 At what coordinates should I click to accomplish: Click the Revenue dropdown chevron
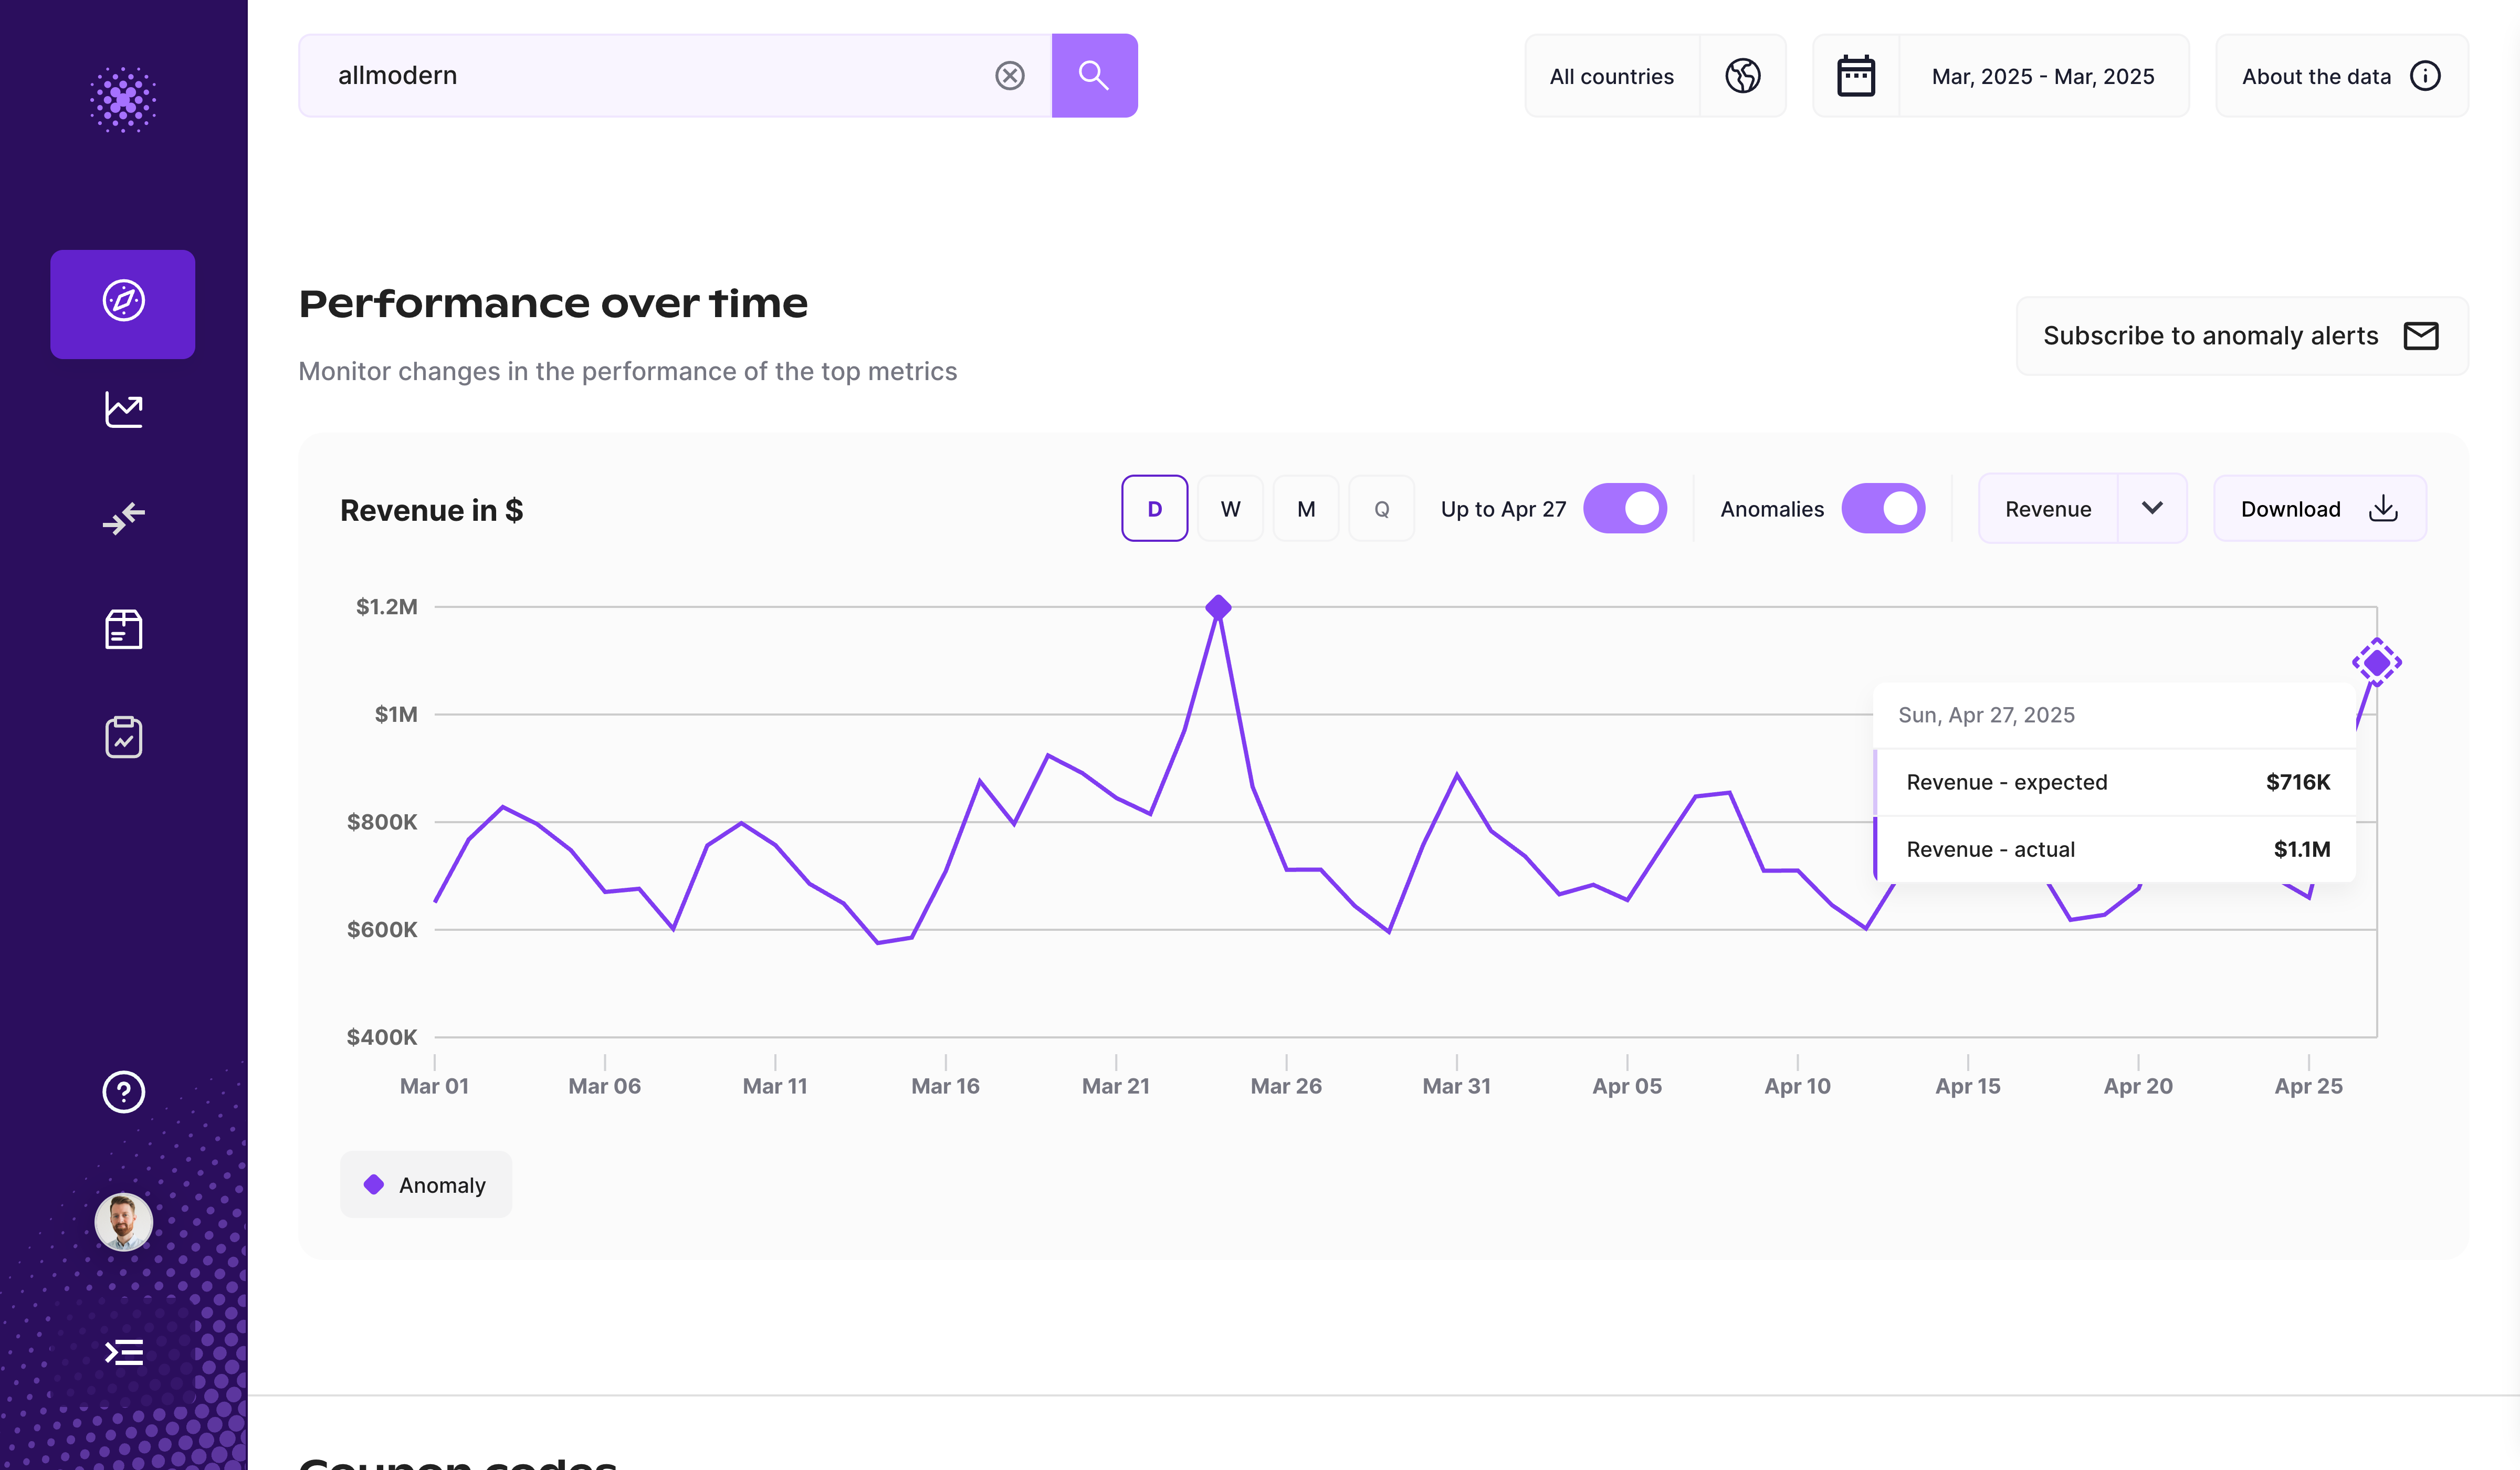coord(2152,508)
